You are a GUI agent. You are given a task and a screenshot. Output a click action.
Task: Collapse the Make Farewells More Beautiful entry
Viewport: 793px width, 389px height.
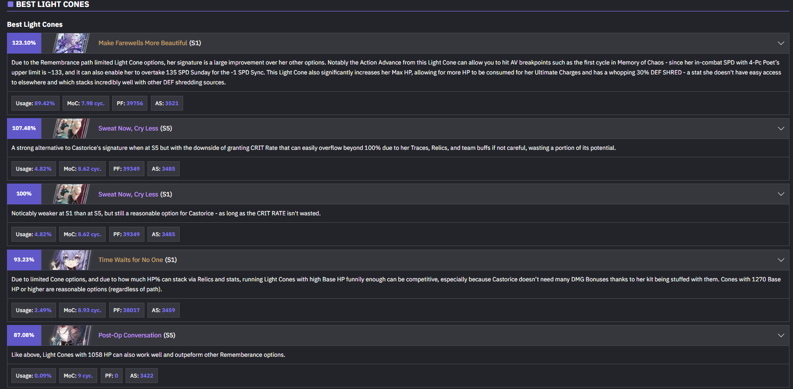pos(781,43)
